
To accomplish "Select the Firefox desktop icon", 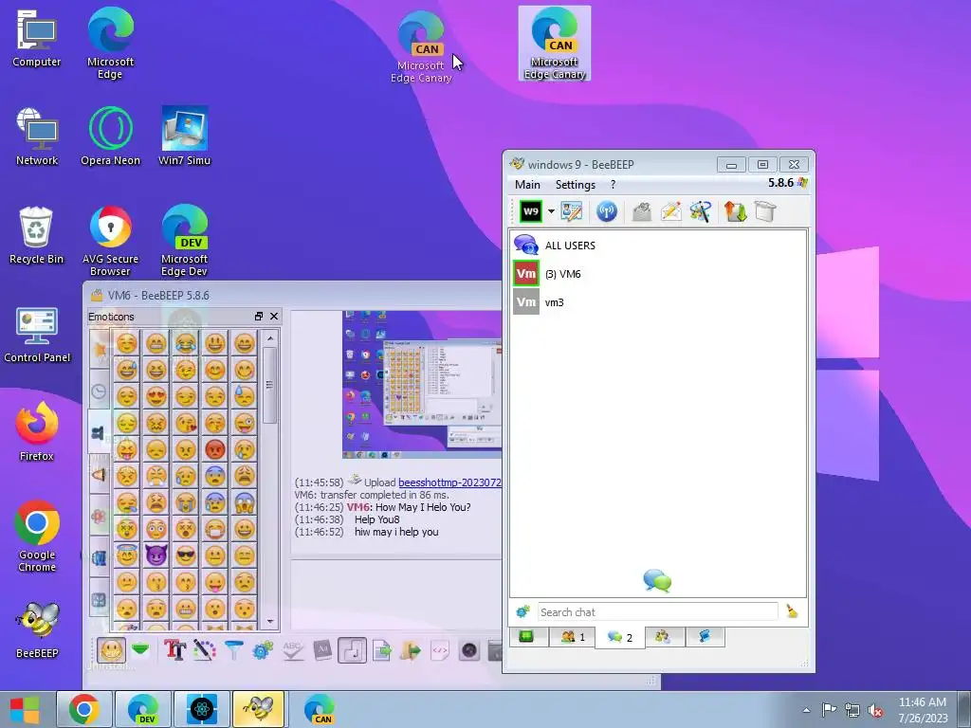I will pyautogui.click(x=37, y=431).
